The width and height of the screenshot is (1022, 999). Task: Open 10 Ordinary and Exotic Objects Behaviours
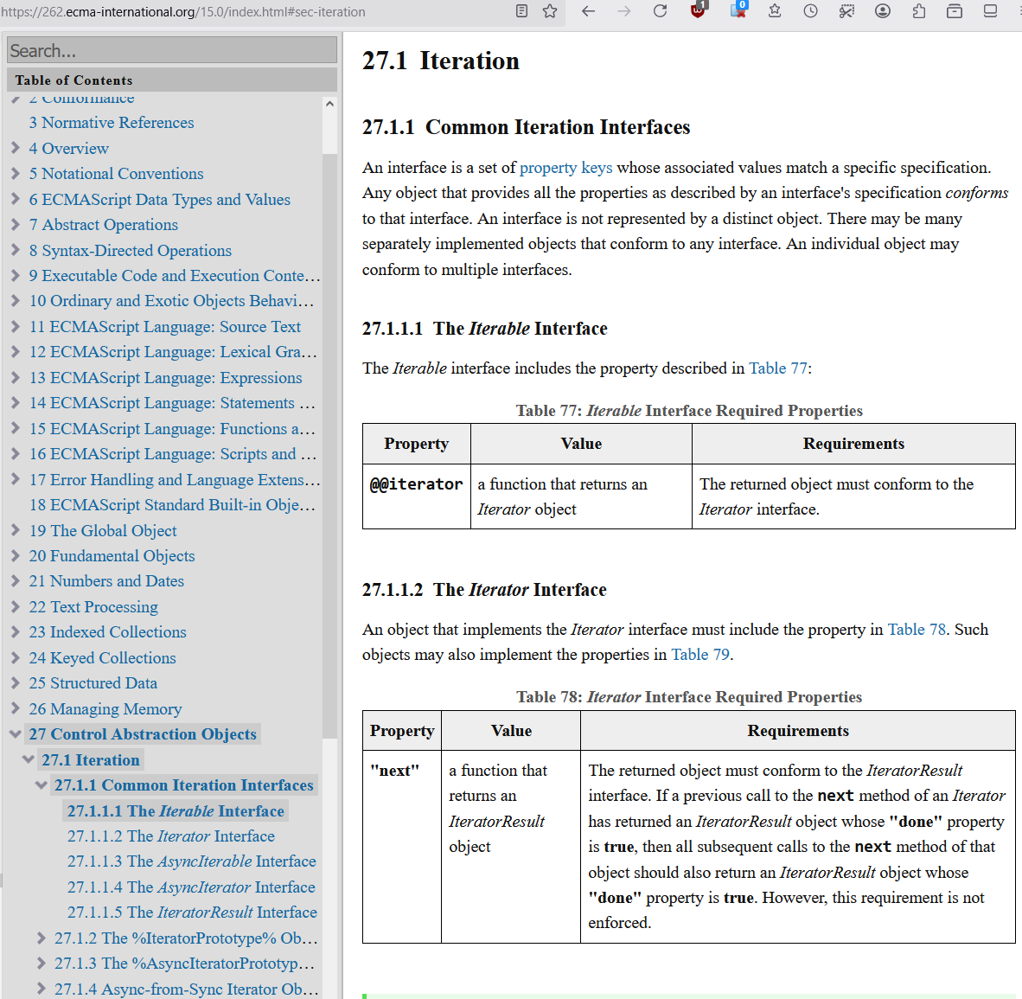tap(171, 301)
